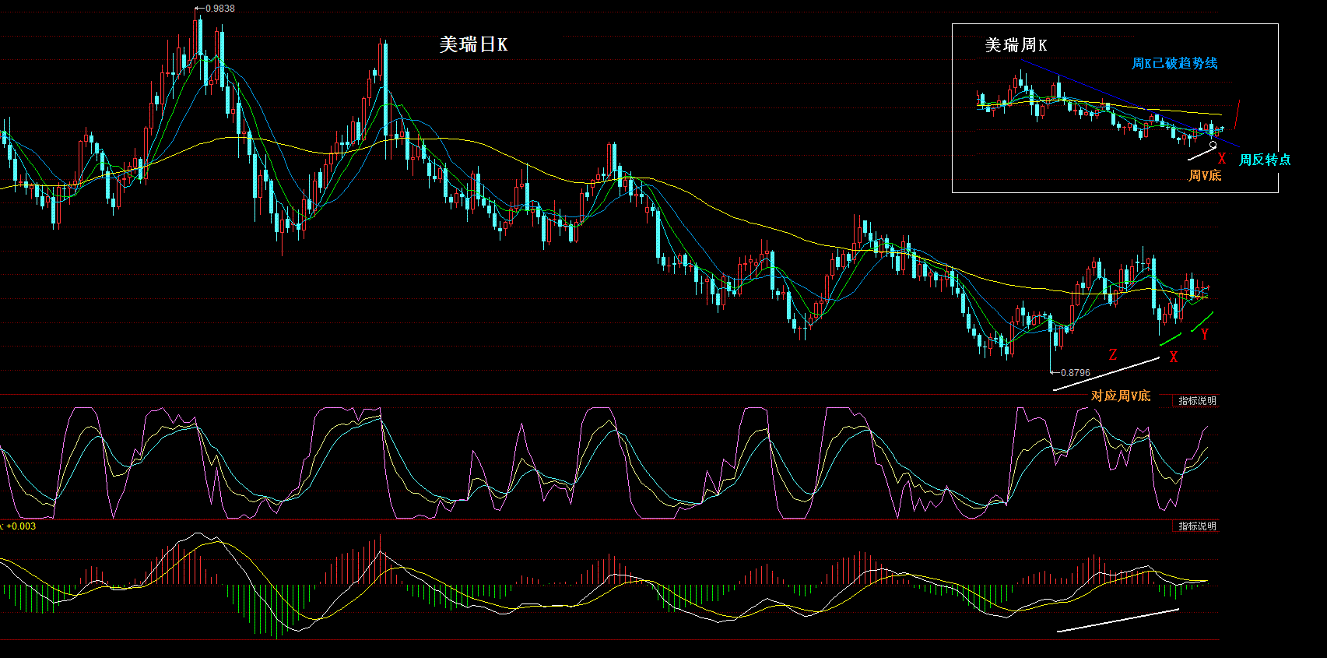Click the 周反转点 label
Image resolution: width=1327 pixels, height=658 pixels.
coord(1265,160)
